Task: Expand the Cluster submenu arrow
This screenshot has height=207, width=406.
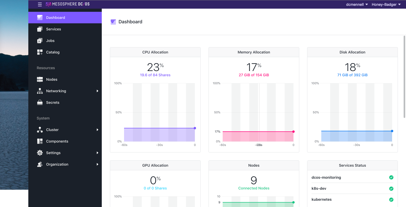Action: [97, 130]
